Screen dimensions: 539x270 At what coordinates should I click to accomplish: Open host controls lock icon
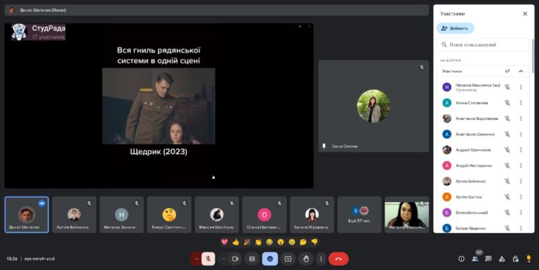515,259
